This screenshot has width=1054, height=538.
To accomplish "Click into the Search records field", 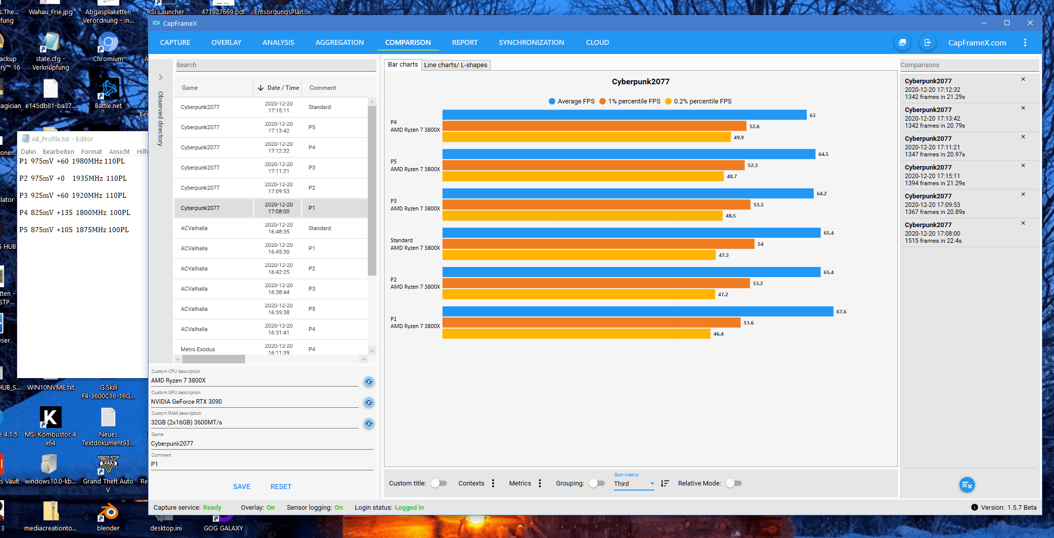I will pos(275,65).
